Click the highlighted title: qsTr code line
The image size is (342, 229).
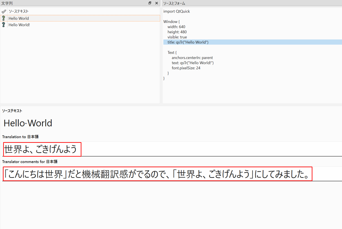[x=188, y=42]
